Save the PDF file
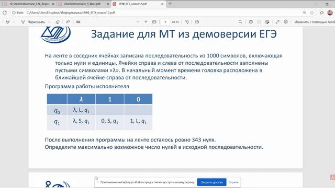The height and width of the screenshot is (188, 335). pyautogui.click(x=259, y=22)
